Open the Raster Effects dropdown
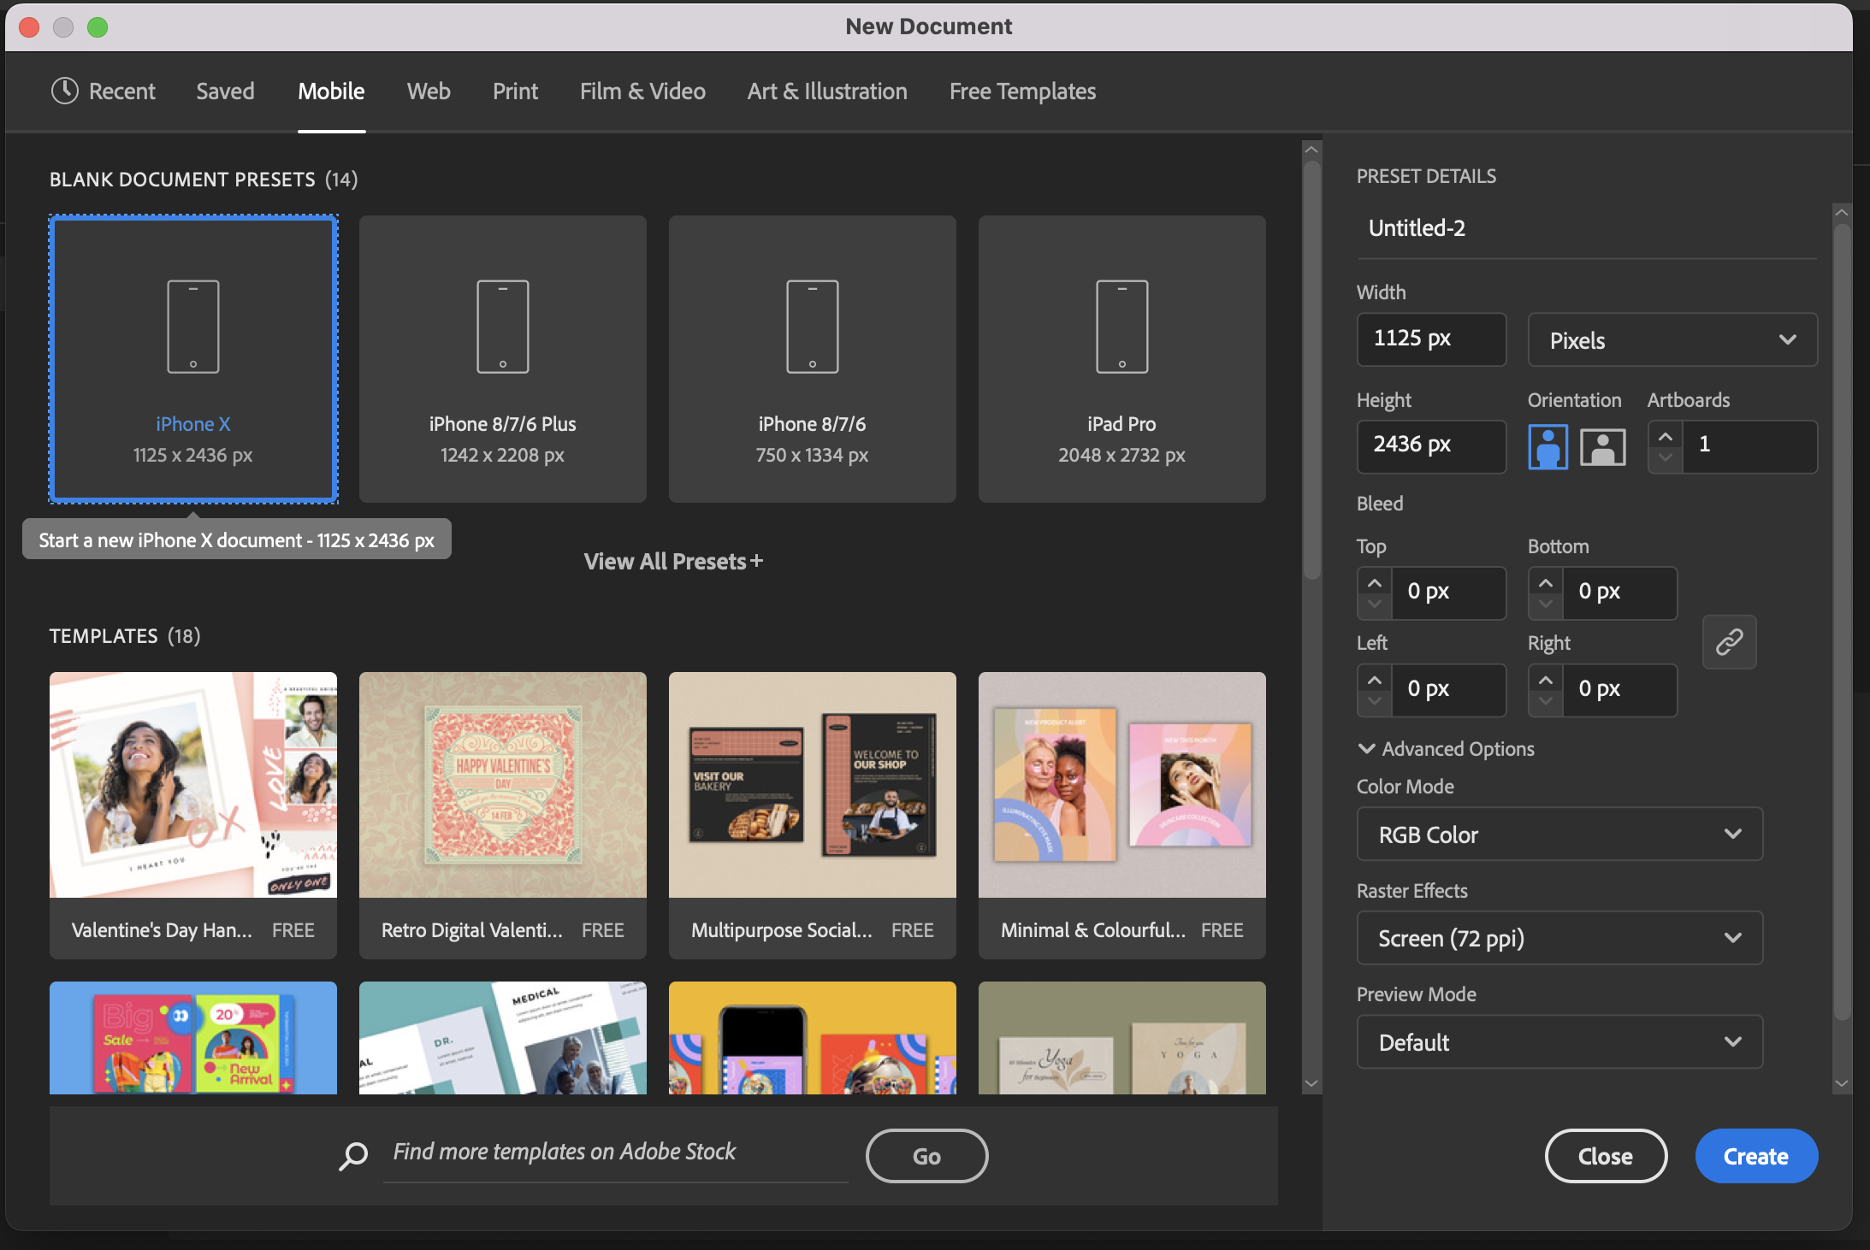The height and width of the screenshot is (1250, 1870). pos(1559,938)
